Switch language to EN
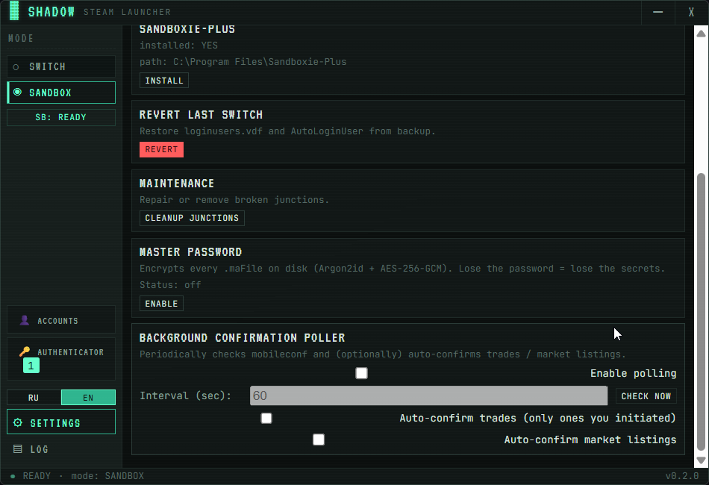The height and width of the screenshot is (485, 709). 88,397
